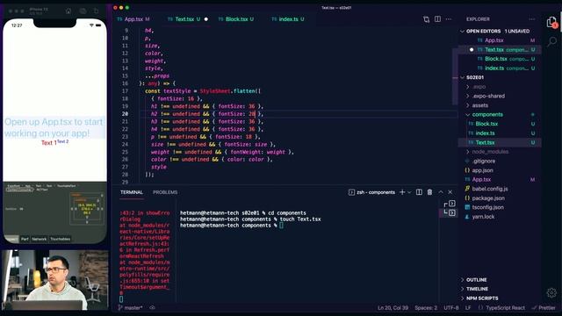Click the master branch status item
The height and width of the screenshot is (316, 562).
click(x=130, y=308)
